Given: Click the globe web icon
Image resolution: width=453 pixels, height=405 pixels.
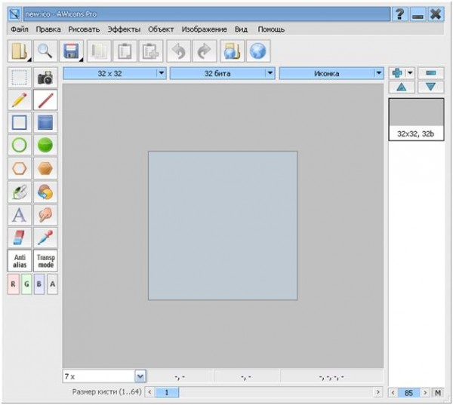Looking at the screenshot, I should tap(258, 51).
